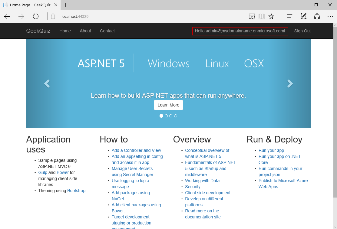Open the Hub panel icon

(x=290, y=17)
